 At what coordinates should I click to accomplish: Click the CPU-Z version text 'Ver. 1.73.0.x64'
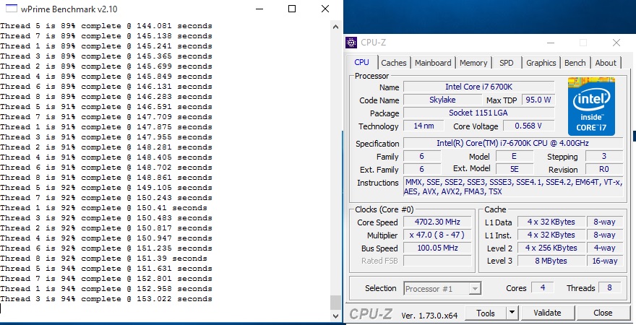click(429, 315)
